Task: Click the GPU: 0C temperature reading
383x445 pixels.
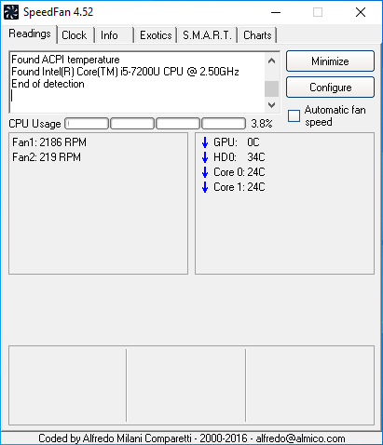Action: [x=237, y=142]
